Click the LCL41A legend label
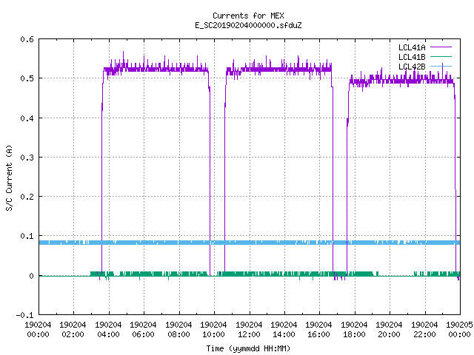Screen dimensions: 474x355 (x=412, y=47)
